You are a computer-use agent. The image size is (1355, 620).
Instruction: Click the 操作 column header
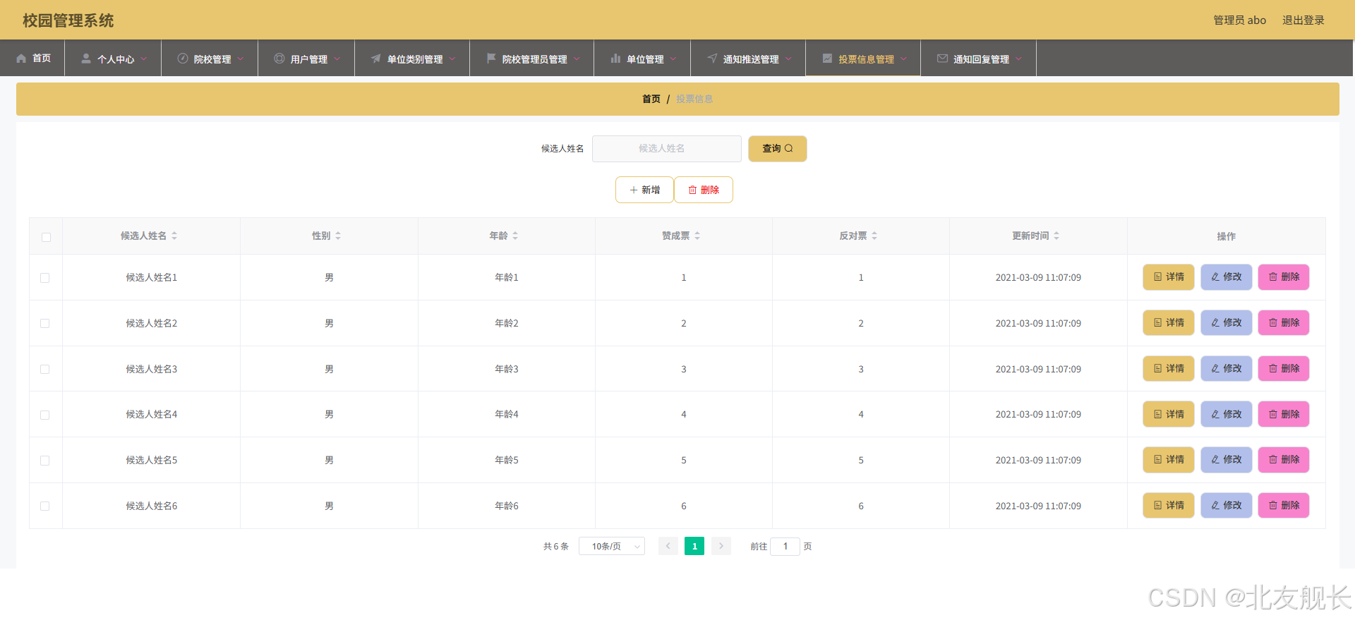point(1227,236)
